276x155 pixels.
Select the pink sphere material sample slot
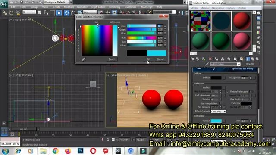pyautogui.click(x=242, y=41)
